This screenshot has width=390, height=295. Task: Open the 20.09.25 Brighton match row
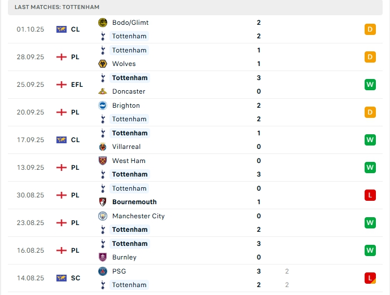click(195, 112)
